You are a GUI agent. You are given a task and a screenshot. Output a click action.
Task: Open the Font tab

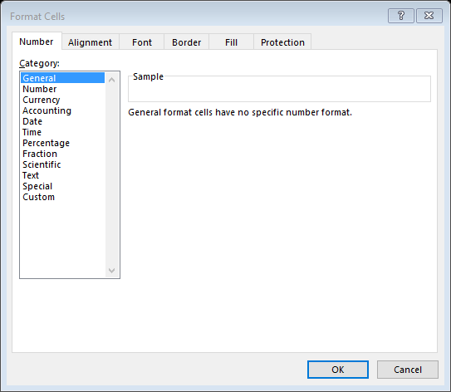click(x=142, y=42)
